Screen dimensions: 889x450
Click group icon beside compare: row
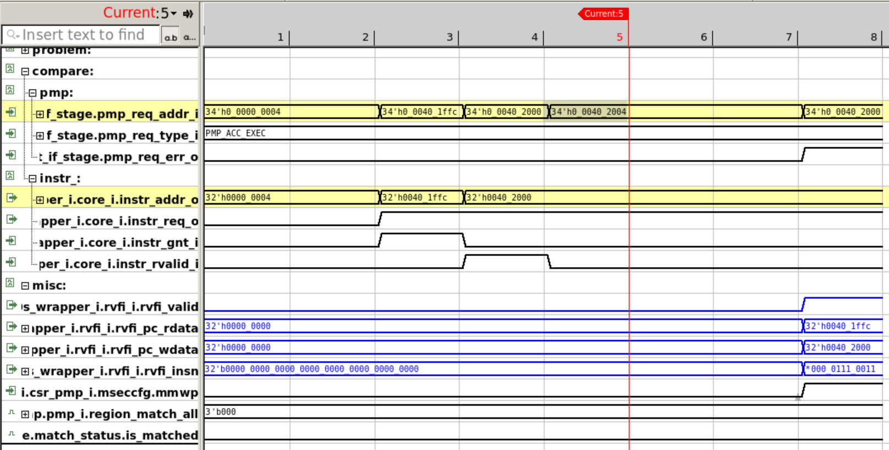(10, 69)
